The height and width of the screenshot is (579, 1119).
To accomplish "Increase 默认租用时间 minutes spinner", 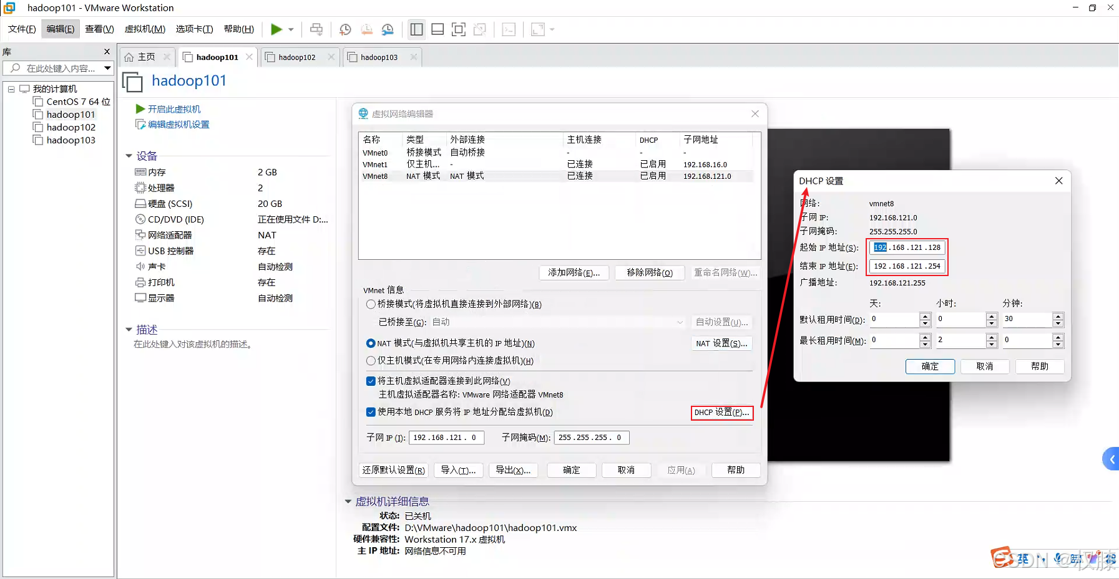I will pos(1058,316).
